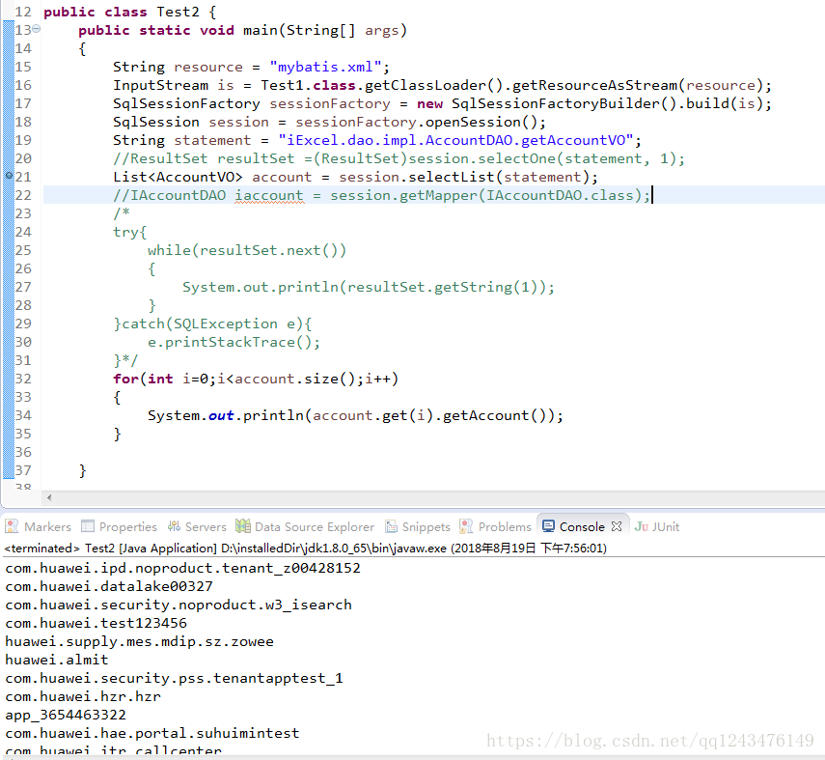Screen dimensions: 825x760
Task: Click the Servers tab icon
Action: (x=174, y=526)
